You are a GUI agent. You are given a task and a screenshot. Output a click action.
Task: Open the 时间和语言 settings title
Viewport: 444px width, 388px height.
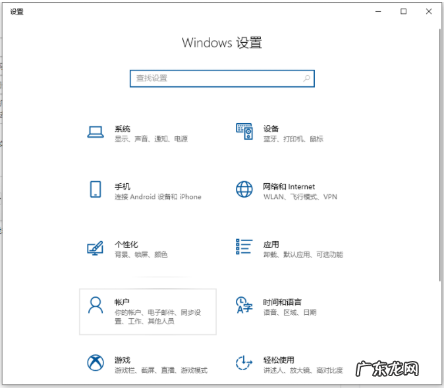coord(283,302)
